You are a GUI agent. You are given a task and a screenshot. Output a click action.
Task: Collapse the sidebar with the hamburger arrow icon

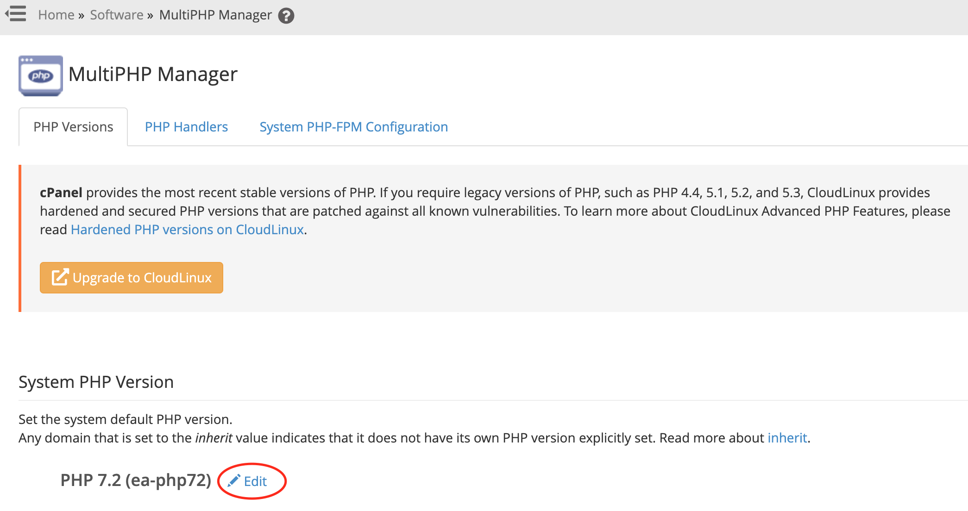tap(16, 14)
